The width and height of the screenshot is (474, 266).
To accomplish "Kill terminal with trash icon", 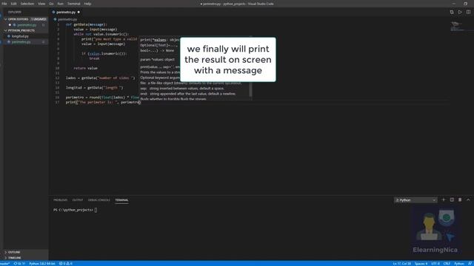I will coord(460,199).
